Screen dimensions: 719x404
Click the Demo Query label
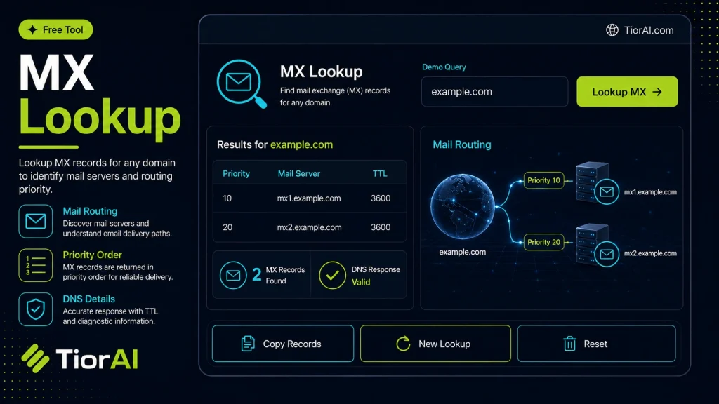point(444,67)
